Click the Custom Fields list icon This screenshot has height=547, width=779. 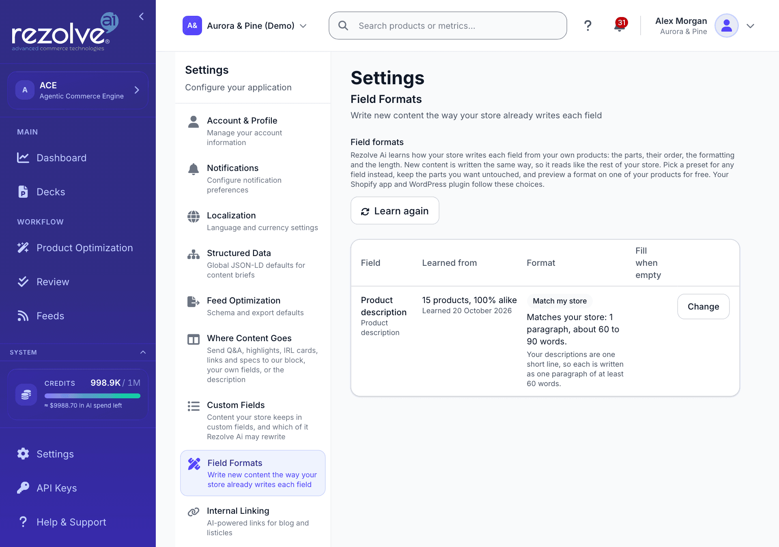[194, 406]
